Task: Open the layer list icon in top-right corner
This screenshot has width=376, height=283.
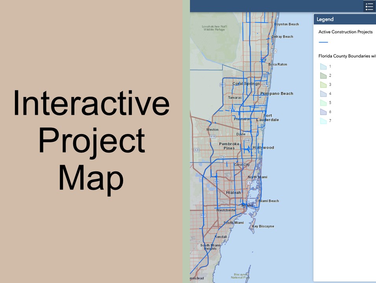Action: pyautogui.click(x=369, y=6)
